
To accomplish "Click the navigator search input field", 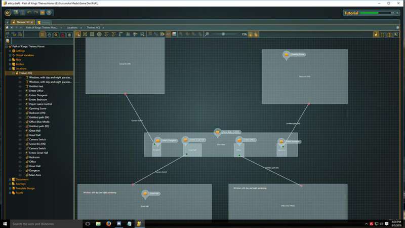I will [42, 41].
